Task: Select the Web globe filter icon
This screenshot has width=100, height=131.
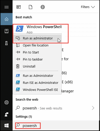Action: click(43, 7)
